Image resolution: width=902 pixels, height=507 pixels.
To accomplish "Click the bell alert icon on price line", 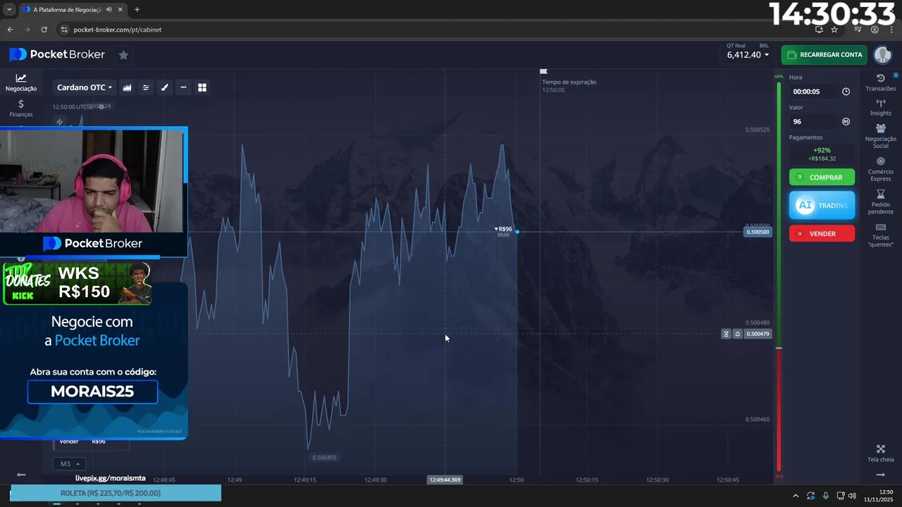I will pos(737,334).
